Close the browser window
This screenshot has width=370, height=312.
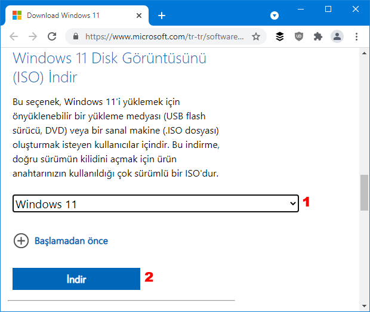(x=355, y=10)
